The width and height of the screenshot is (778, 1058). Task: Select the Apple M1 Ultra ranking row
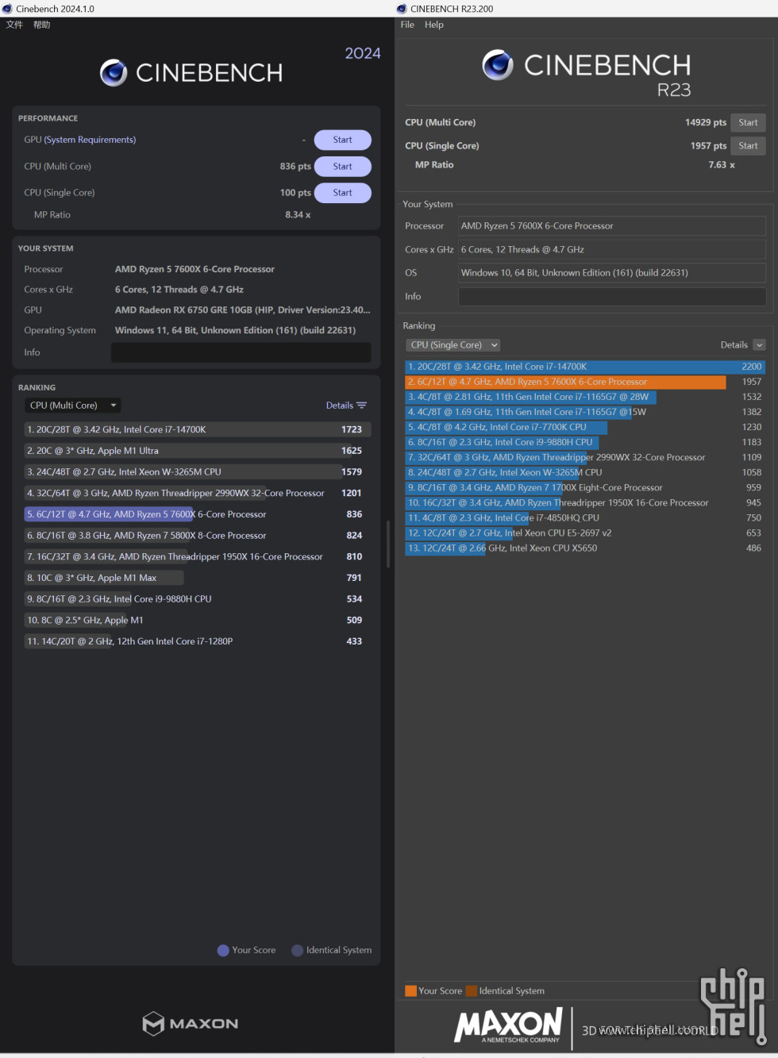pyautogui.click(x=196, y=451)
